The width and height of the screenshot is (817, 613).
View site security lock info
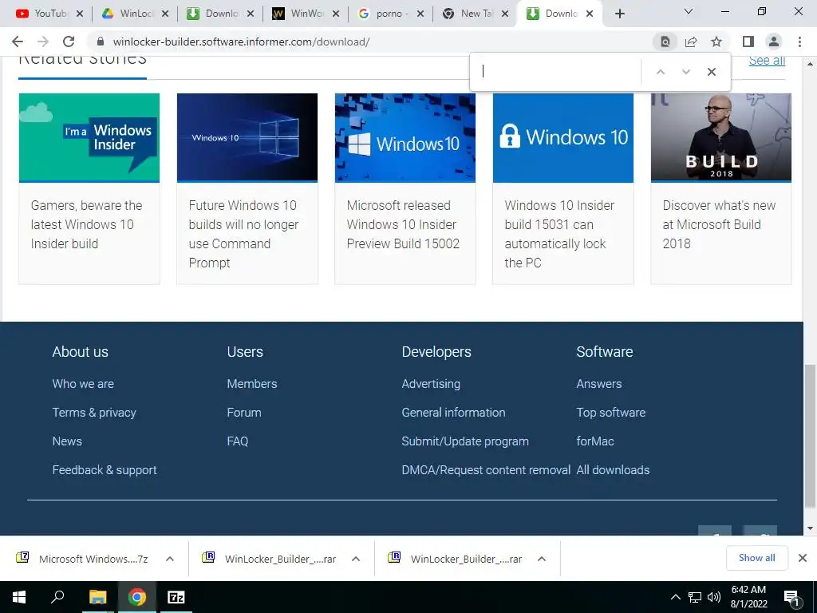[101, 42]
